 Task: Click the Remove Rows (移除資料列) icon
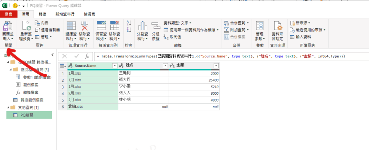click(115, 27)
